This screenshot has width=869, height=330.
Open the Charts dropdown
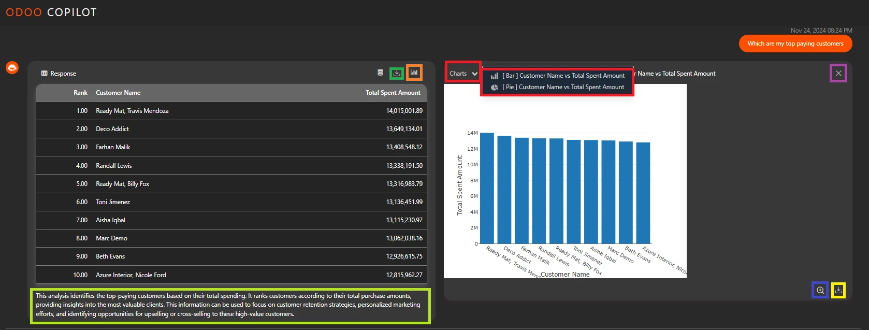click(x=463, y=74)
